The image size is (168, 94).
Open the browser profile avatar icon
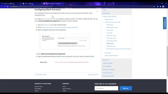pyautogui.click(x=163, y=7)
